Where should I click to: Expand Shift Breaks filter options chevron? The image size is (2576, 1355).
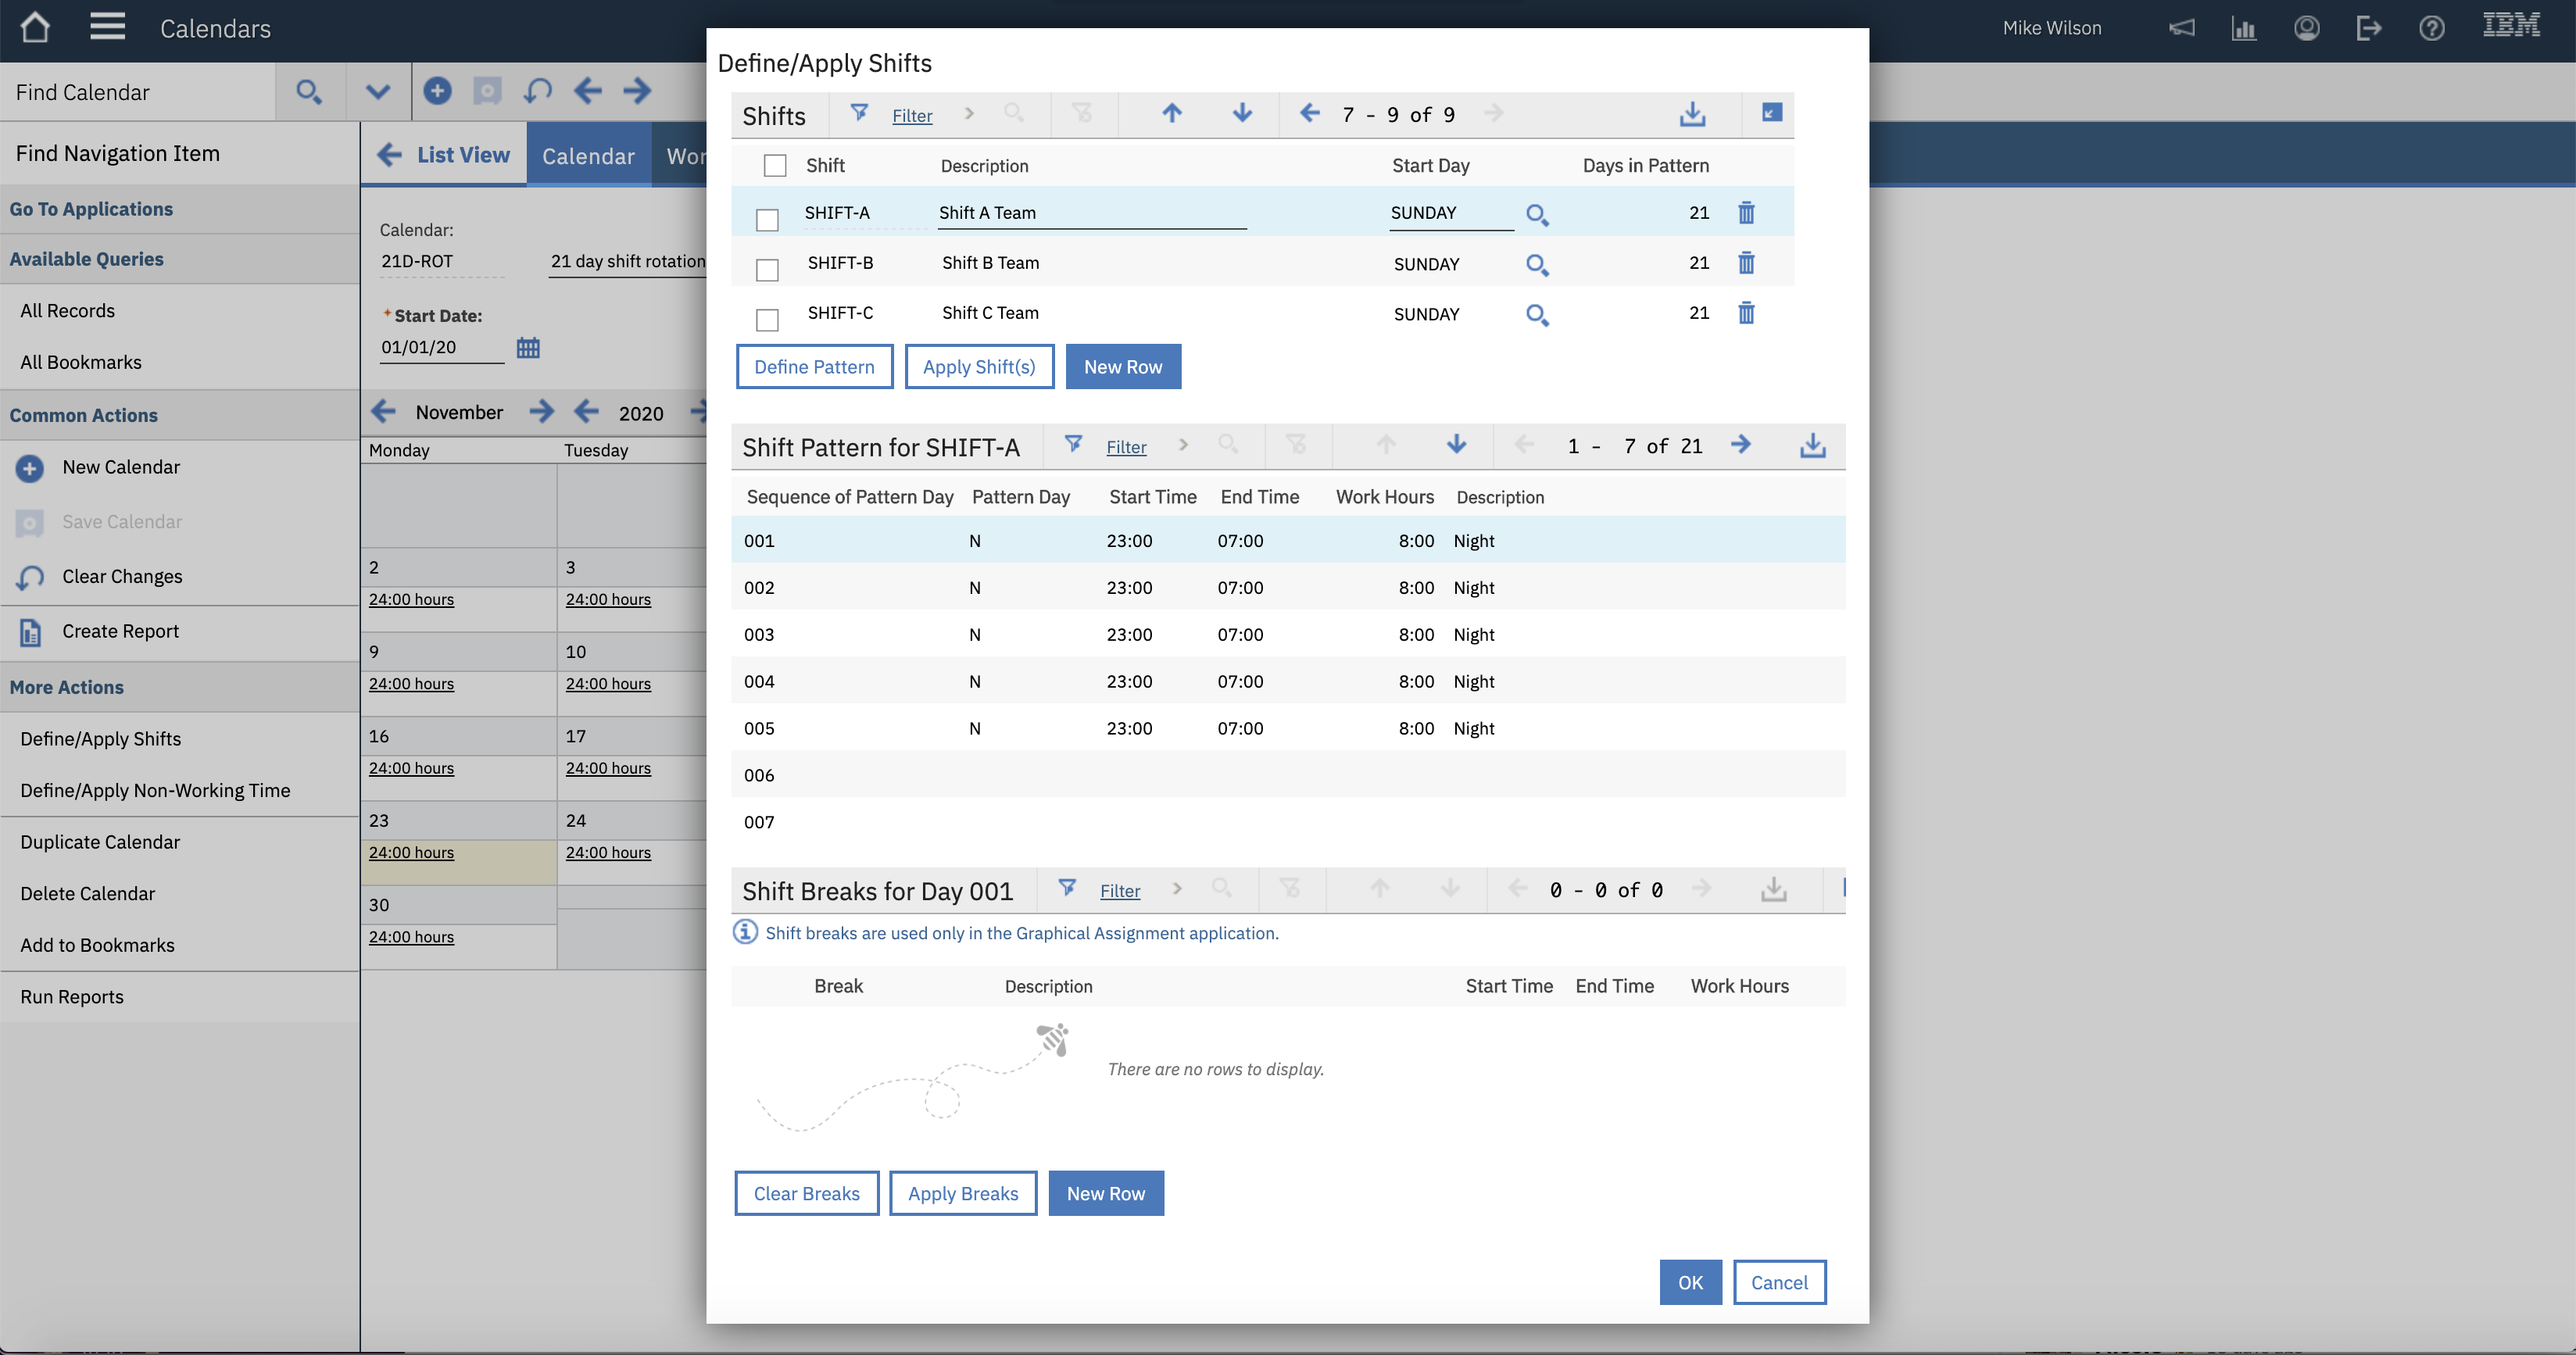1177,889
